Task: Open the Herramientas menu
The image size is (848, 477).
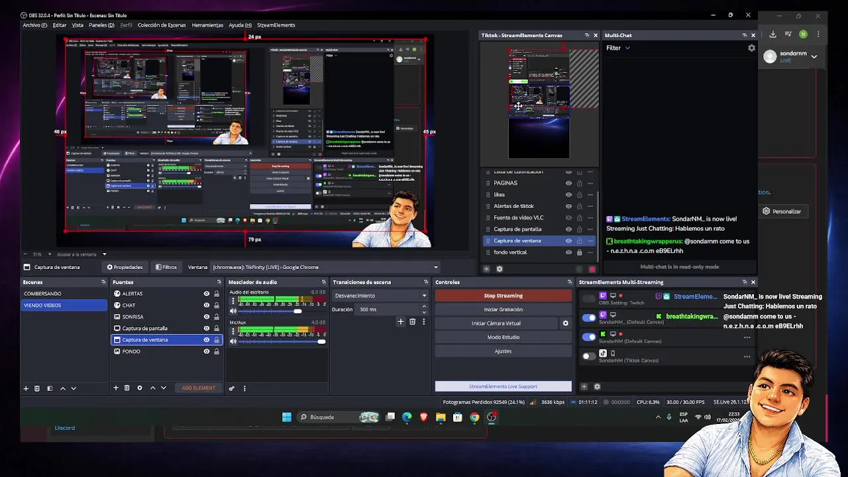Action: click(x=207, y=25)
